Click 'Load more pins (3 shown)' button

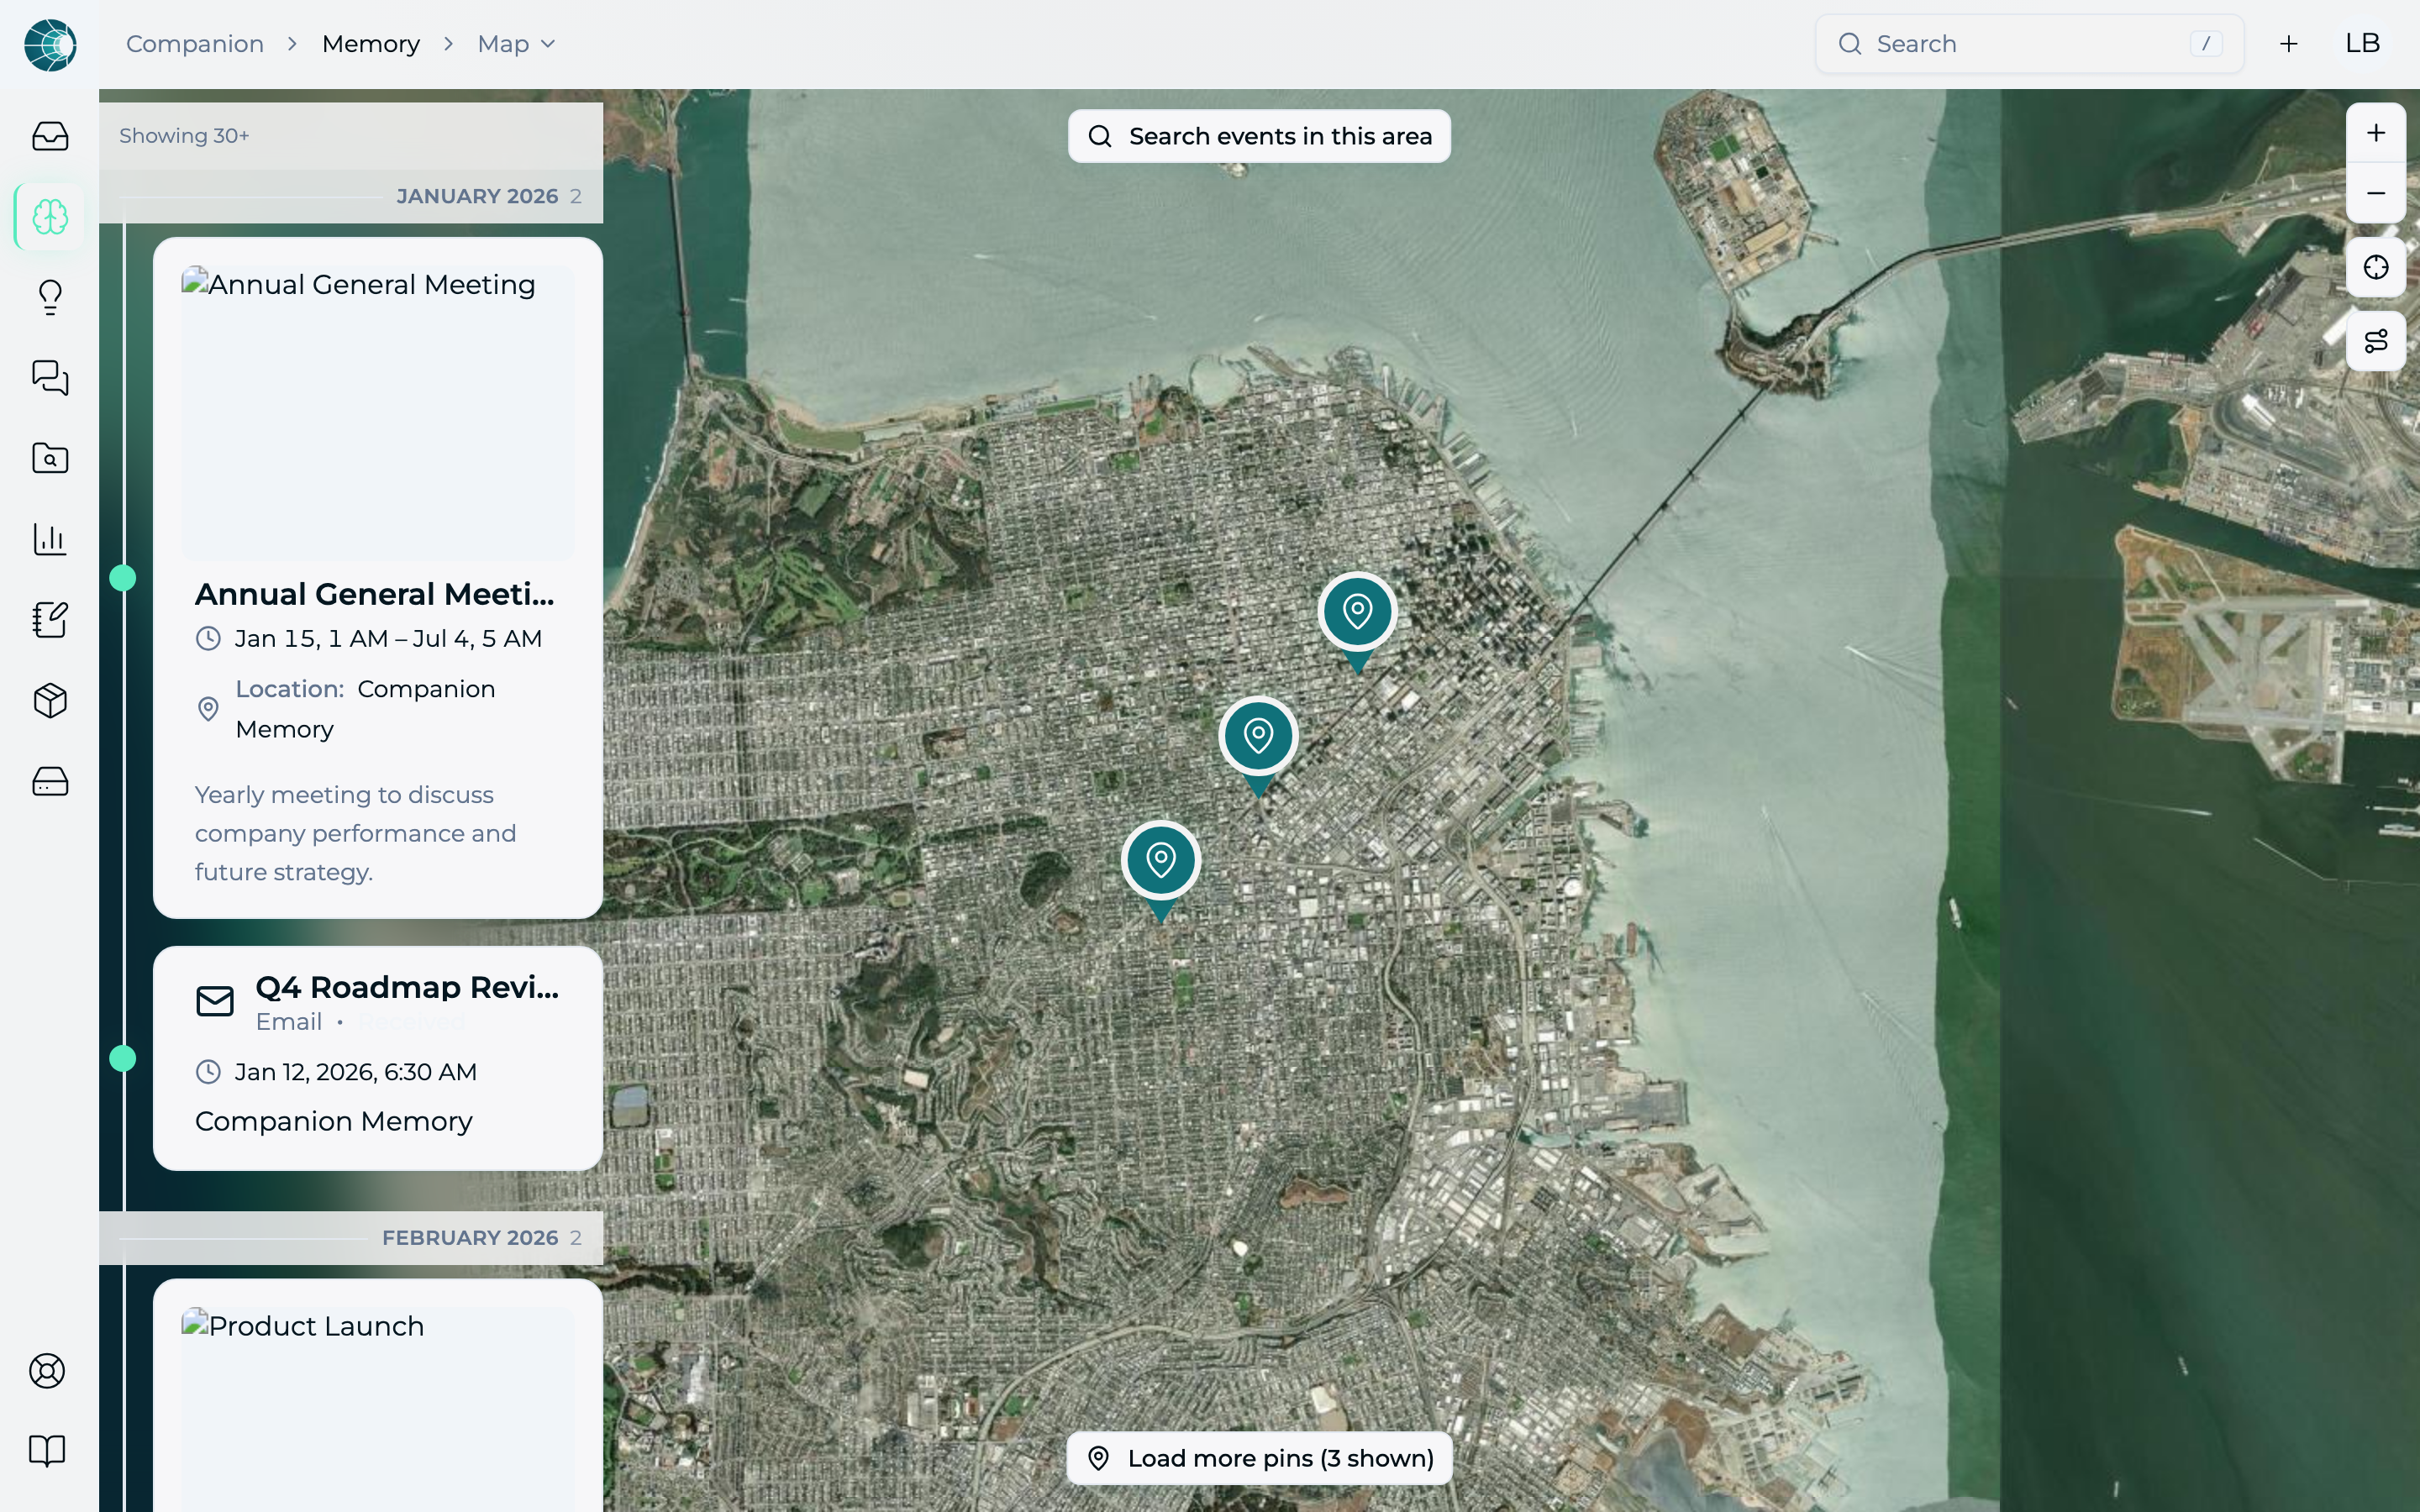[x=1259, y=1458]
